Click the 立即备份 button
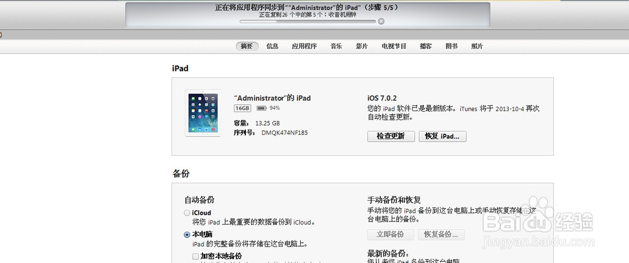629x263 pixels. [x=391, y=234]
